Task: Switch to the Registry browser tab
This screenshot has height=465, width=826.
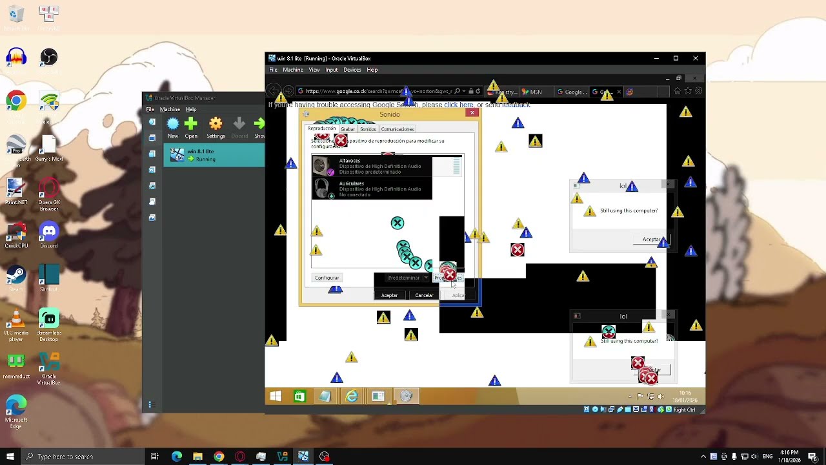Action: 503,92
